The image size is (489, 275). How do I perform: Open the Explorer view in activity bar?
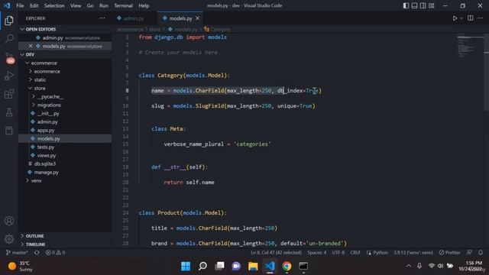coord(9,21)
